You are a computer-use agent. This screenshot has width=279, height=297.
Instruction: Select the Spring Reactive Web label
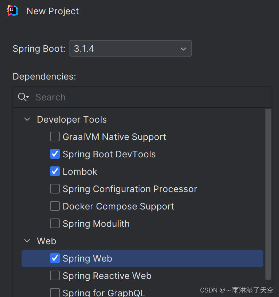[x=107, y=276]
